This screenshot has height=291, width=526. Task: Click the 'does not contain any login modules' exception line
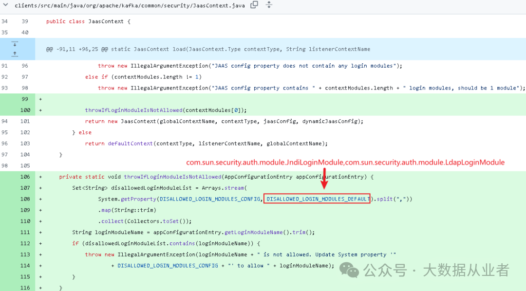(x=250, y=66)
